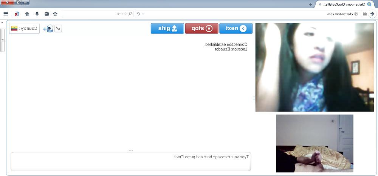Image resolution: width=378 pixels, height=176 pixels.
Task: Click the red extension icon in toolbar
Action: (17, 14)
